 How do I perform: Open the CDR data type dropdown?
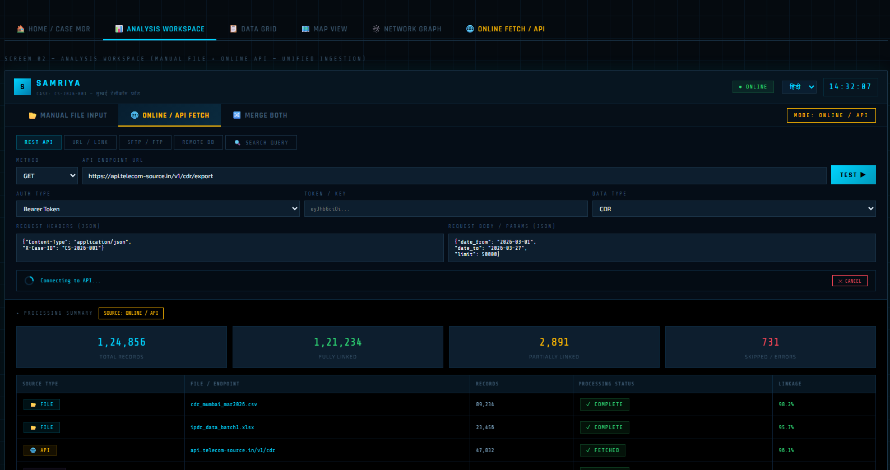pyautogui.click(x=734, y=209)
